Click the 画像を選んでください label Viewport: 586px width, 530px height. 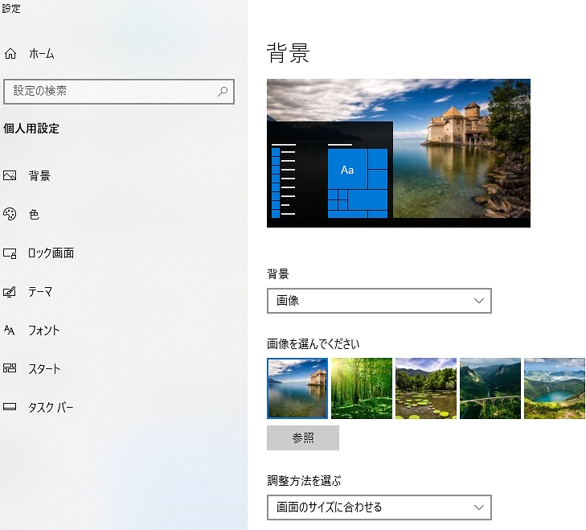click(x=313, y=343)
